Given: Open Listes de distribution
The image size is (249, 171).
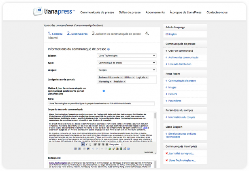Looking at the screenshot, I should (x=180, y=64).
